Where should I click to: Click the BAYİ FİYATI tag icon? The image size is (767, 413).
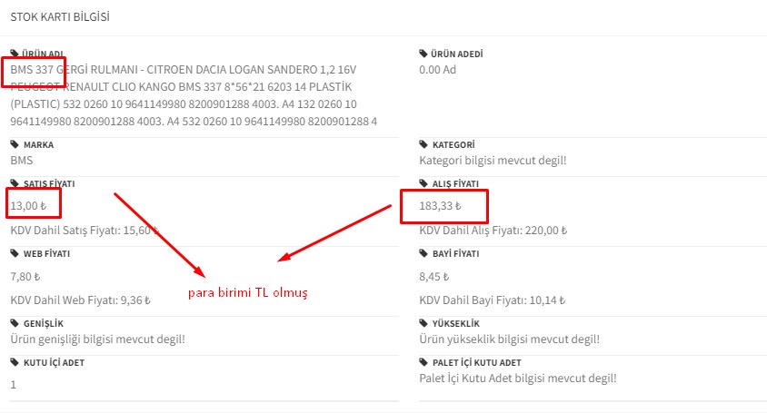[423, 254]
